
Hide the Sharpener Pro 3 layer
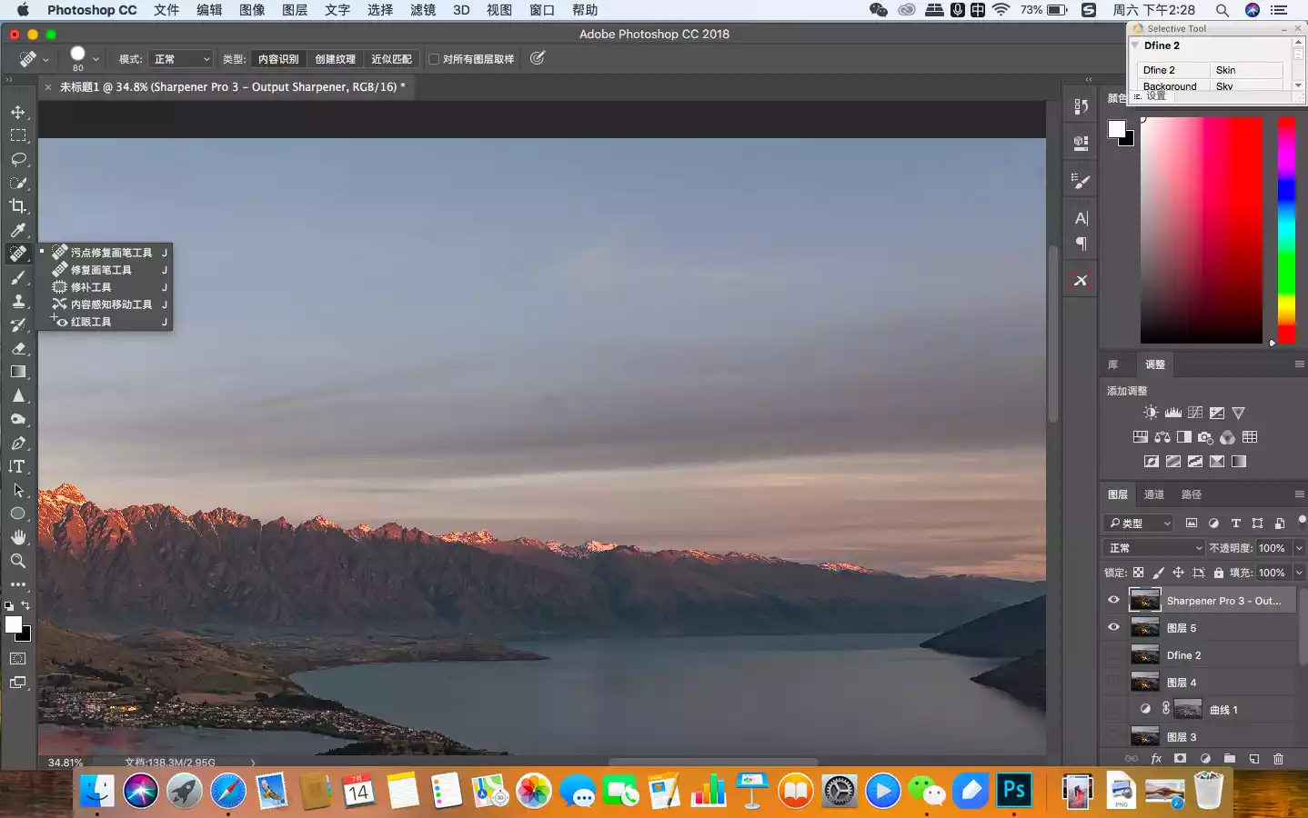click(x=1113, y=600)
